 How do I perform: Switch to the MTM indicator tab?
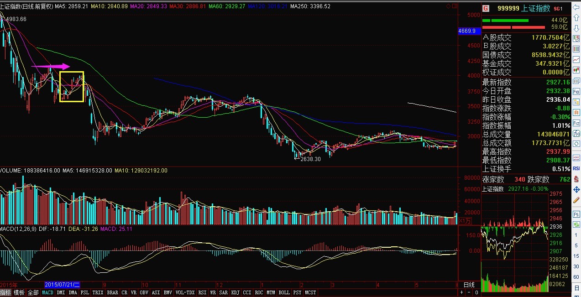271,292
